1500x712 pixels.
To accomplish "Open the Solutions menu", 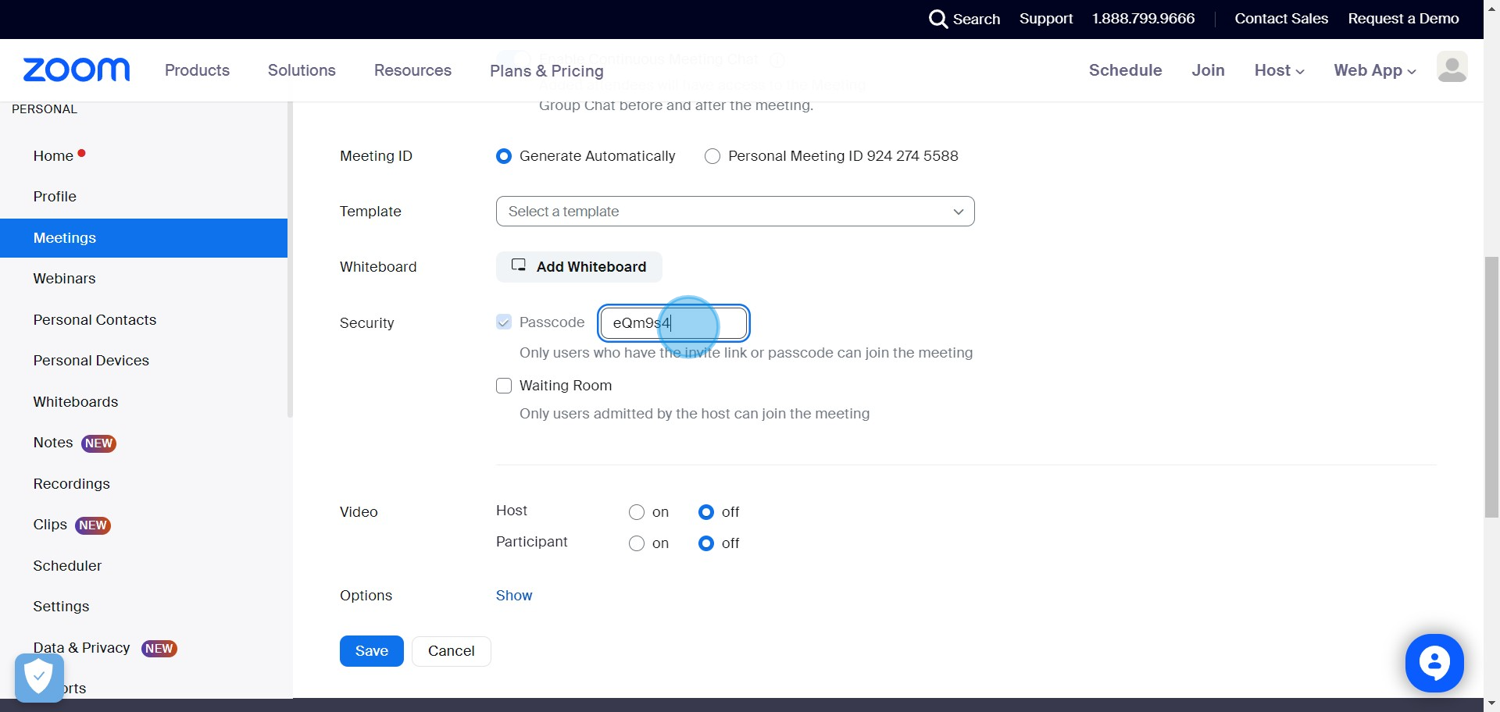I will tap(302, 70).
